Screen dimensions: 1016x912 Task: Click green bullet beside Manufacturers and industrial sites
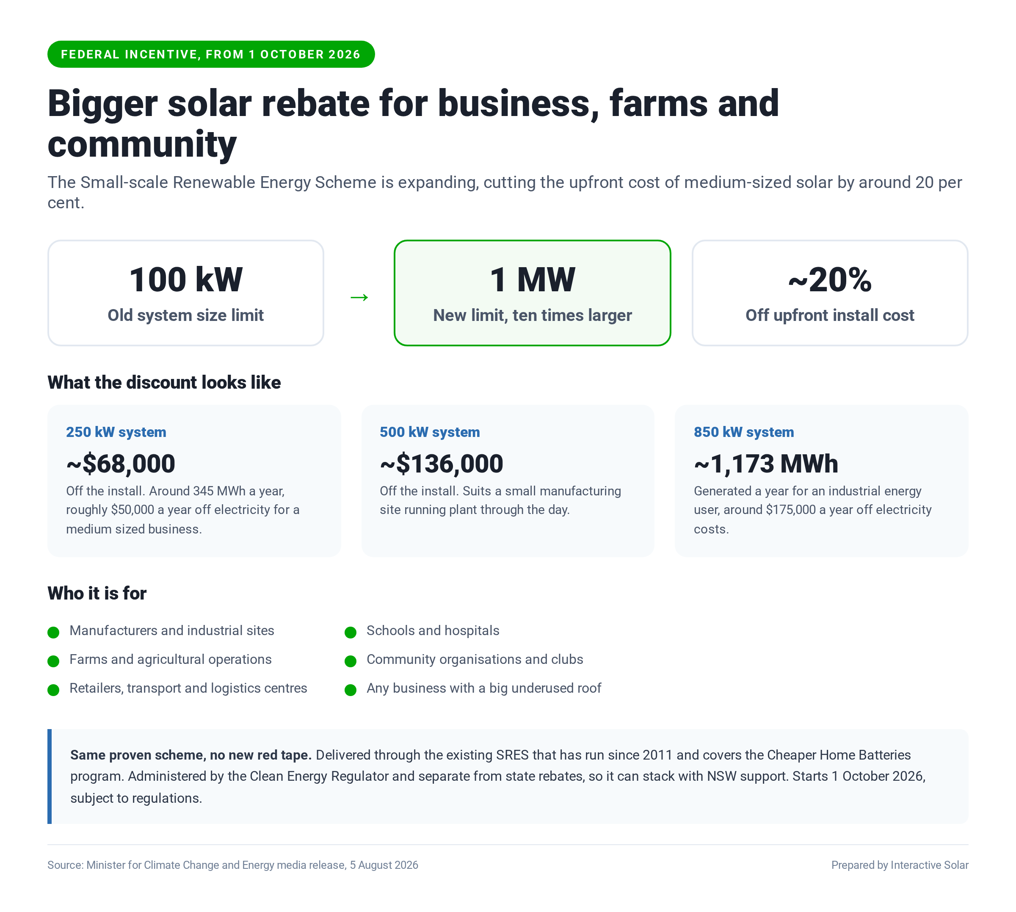pos(53,632)
